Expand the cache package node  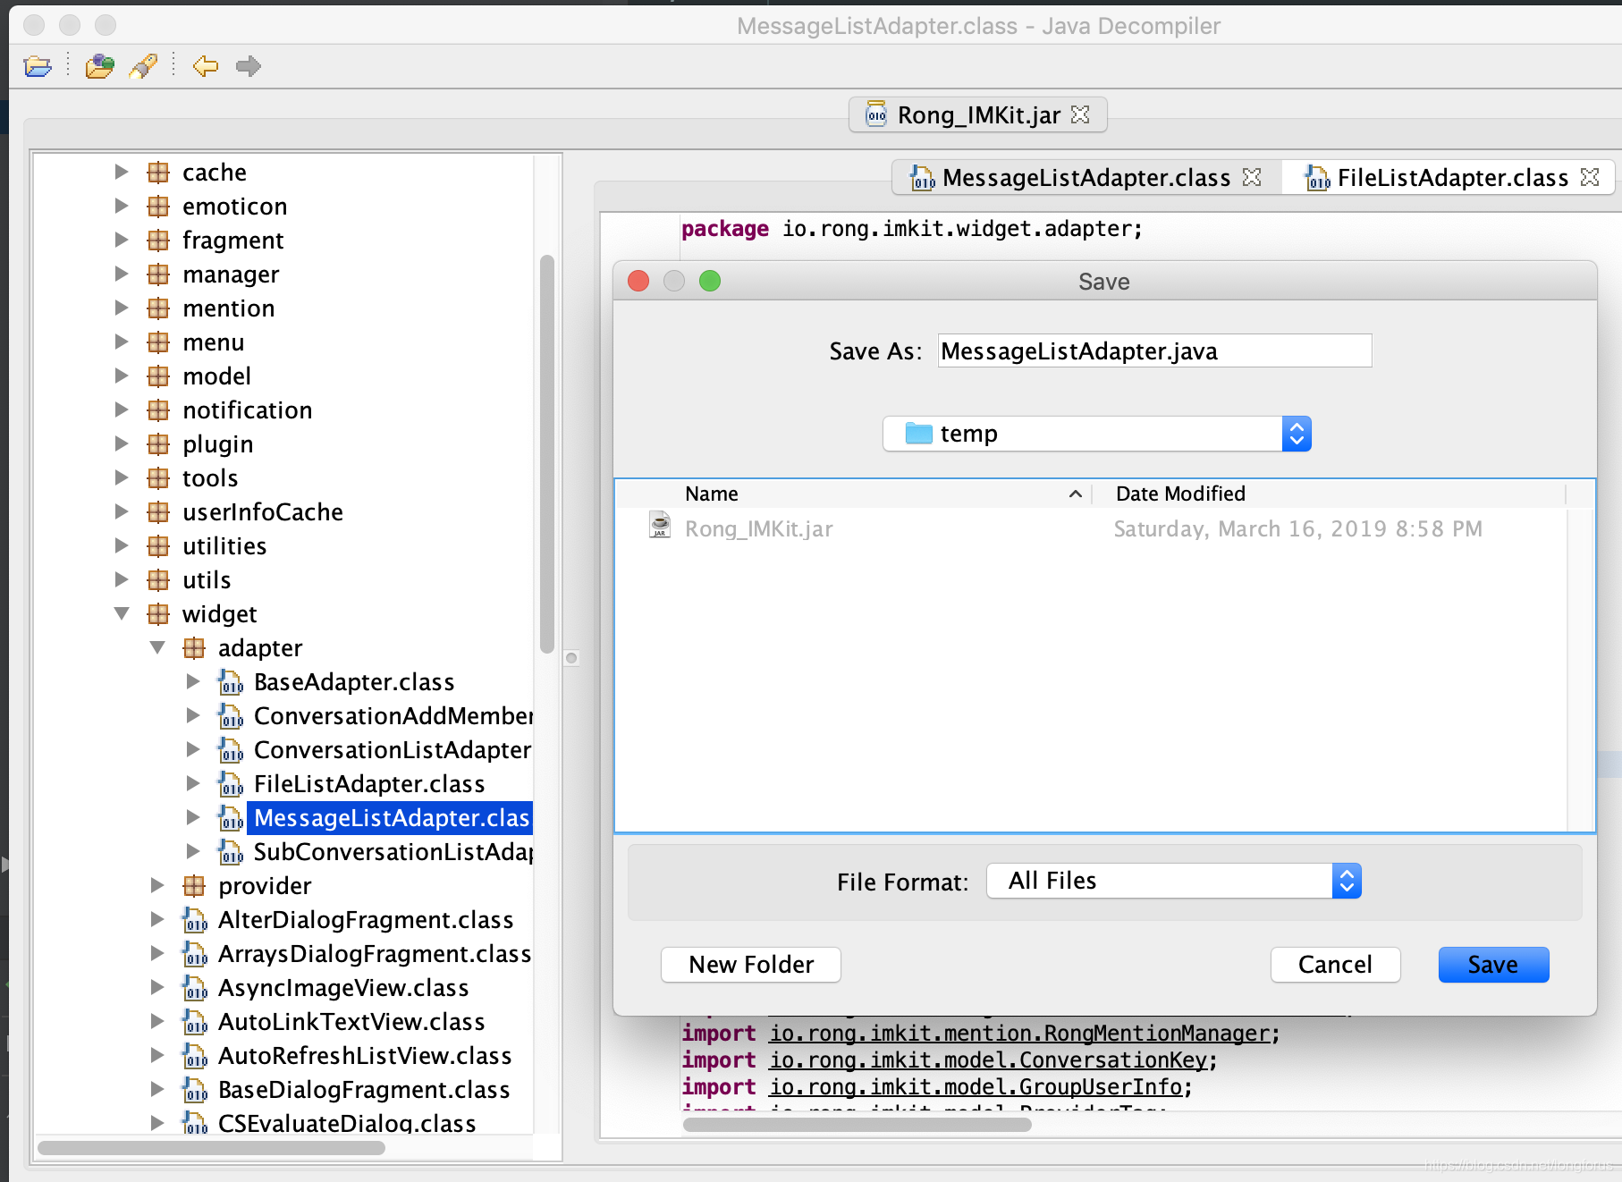point(122,172)
